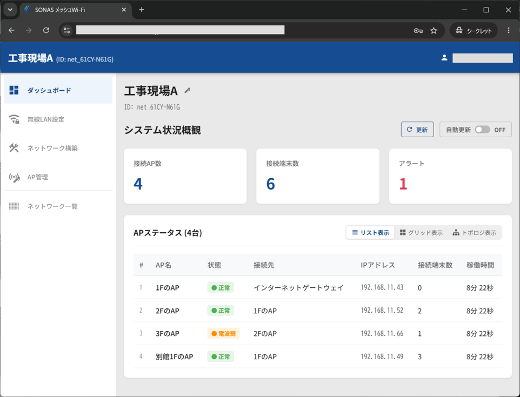Toggle the 自動更新 switch
This screenshot has height=397, width=520.
[x=482, y=130]
